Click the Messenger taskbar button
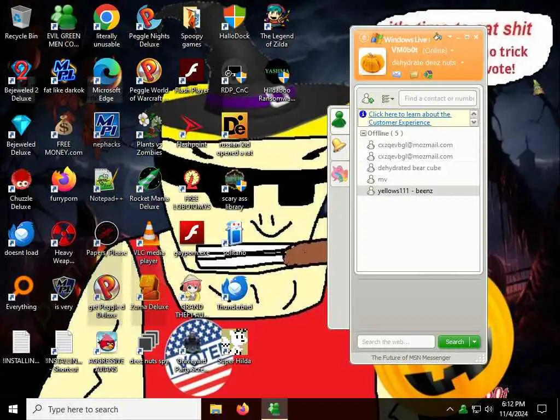The width and height of the screenshot is (560, 420). [x=275, y=409]
